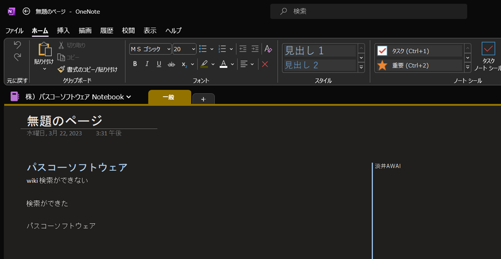Open subscript options dropdown arrow
Viewport: 501px width, 259px height.
pyautogui.click(x=192, y=64)
